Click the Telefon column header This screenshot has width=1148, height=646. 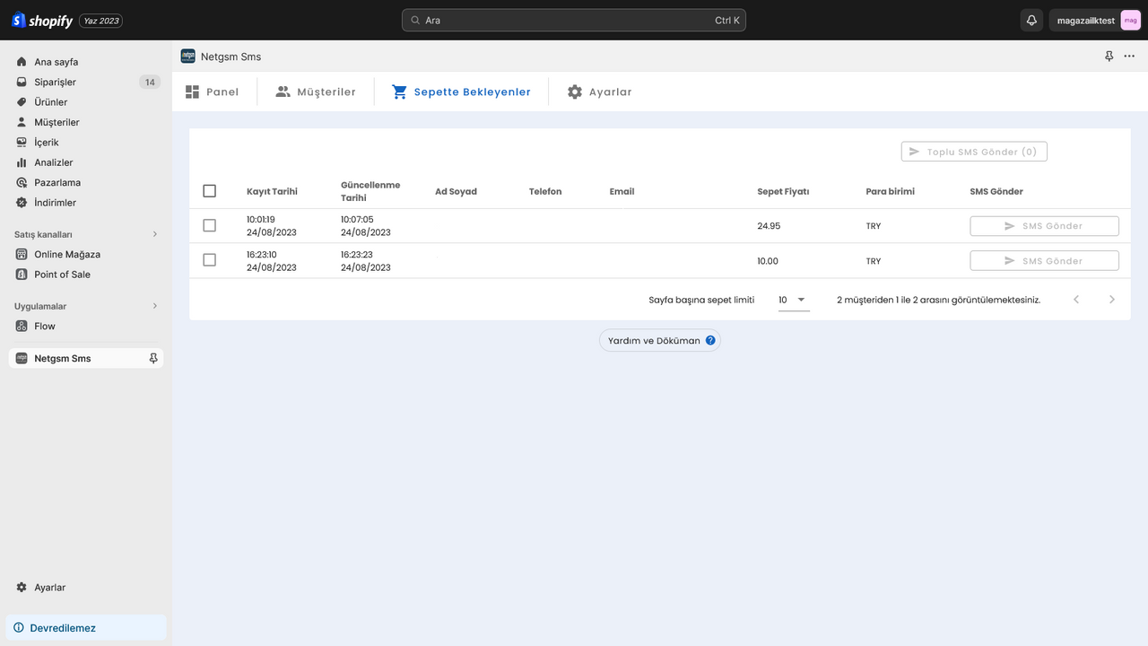tap(545, 191)
